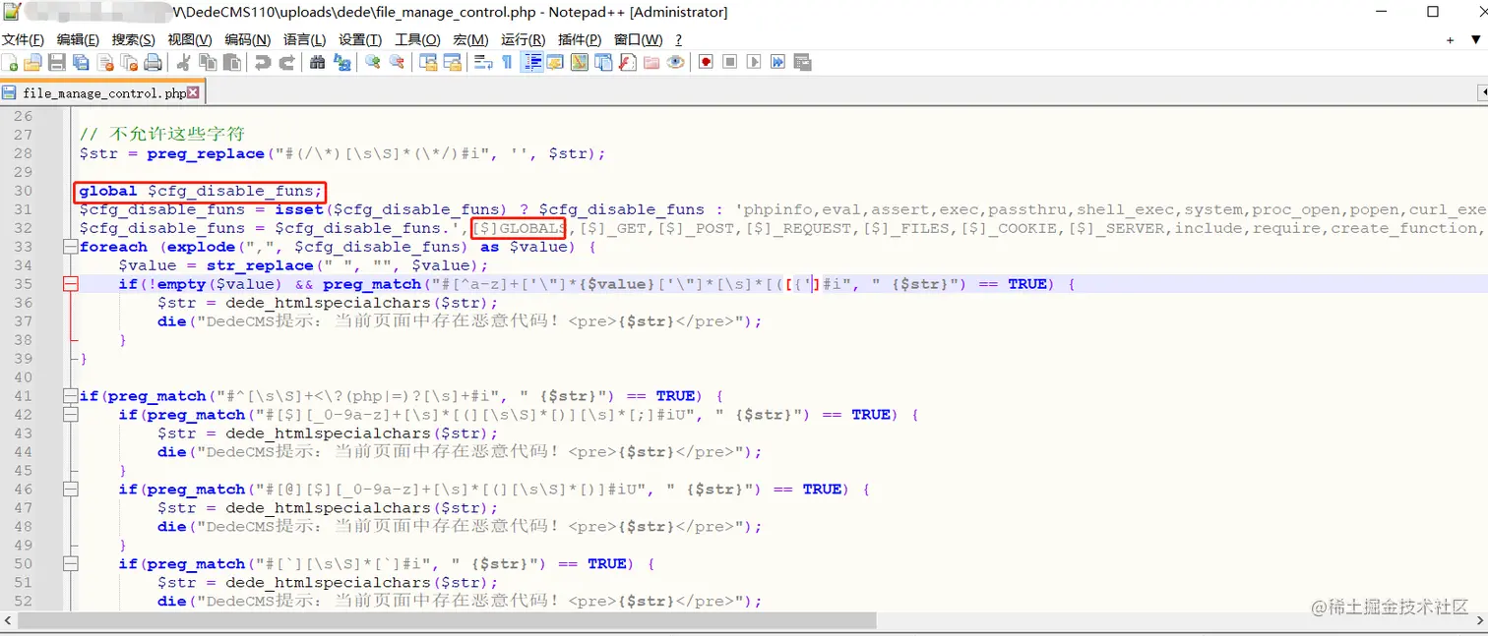Click horizontal scrollbar left arrow
Viewport: 1488px width, 636px height.
pyautogui.click(x=8, y=620)
